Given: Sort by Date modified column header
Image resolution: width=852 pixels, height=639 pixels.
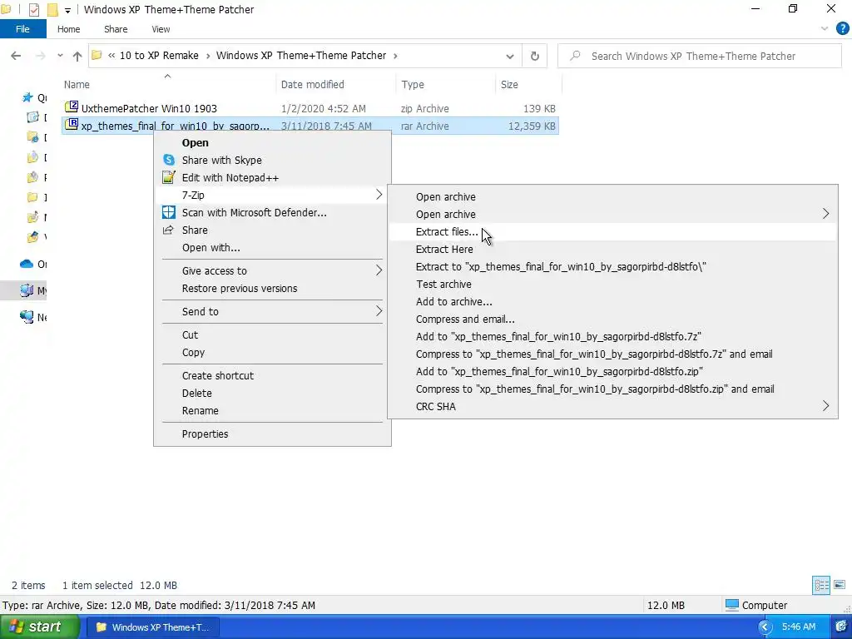Looking at the screenshot, I should tap(336, 84).
